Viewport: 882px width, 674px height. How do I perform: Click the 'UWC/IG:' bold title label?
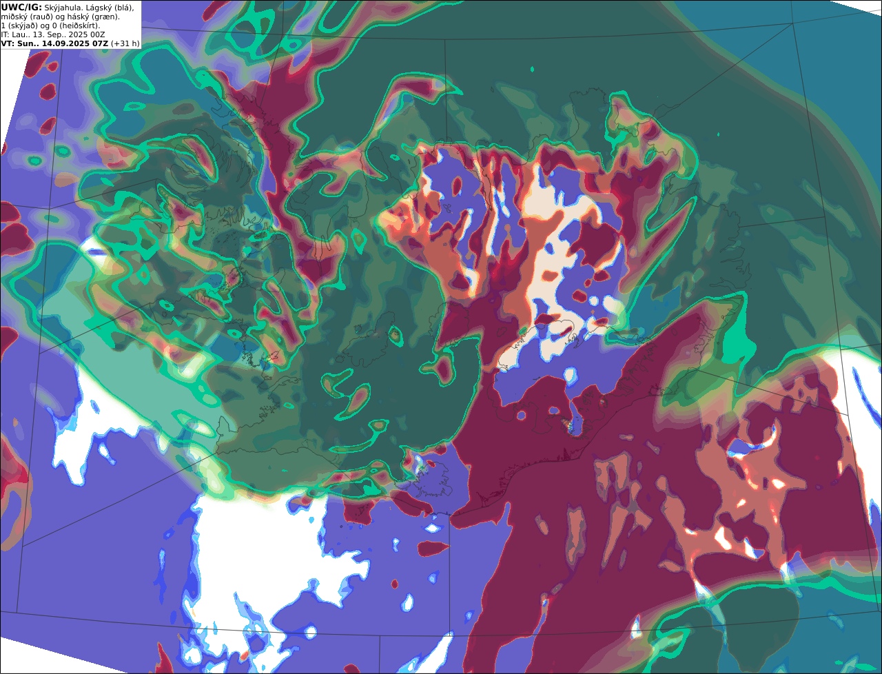pyautogui.click(x=21, y=8)
